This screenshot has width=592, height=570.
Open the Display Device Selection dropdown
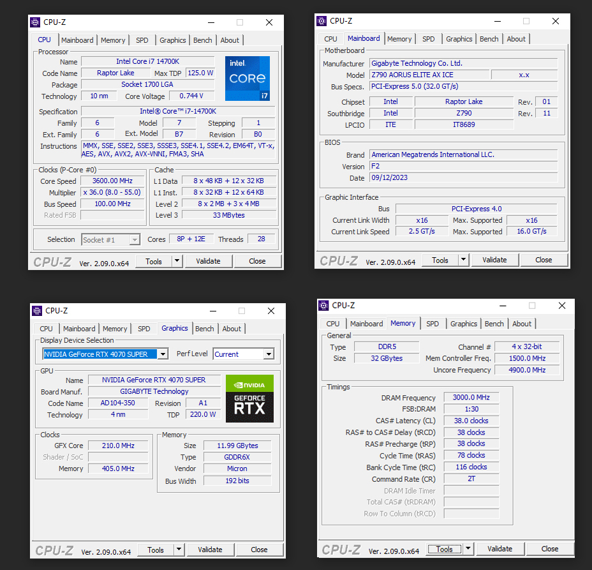pos(163,354)
